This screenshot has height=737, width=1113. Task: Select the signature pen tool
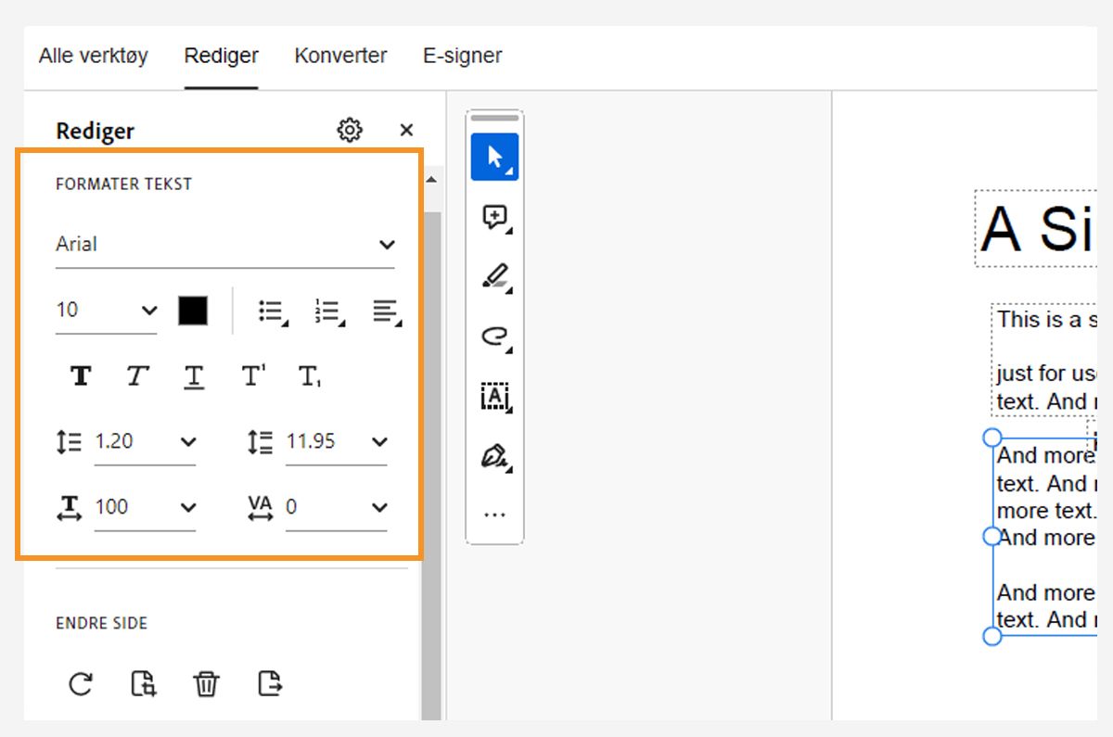[x=494, y=457]
